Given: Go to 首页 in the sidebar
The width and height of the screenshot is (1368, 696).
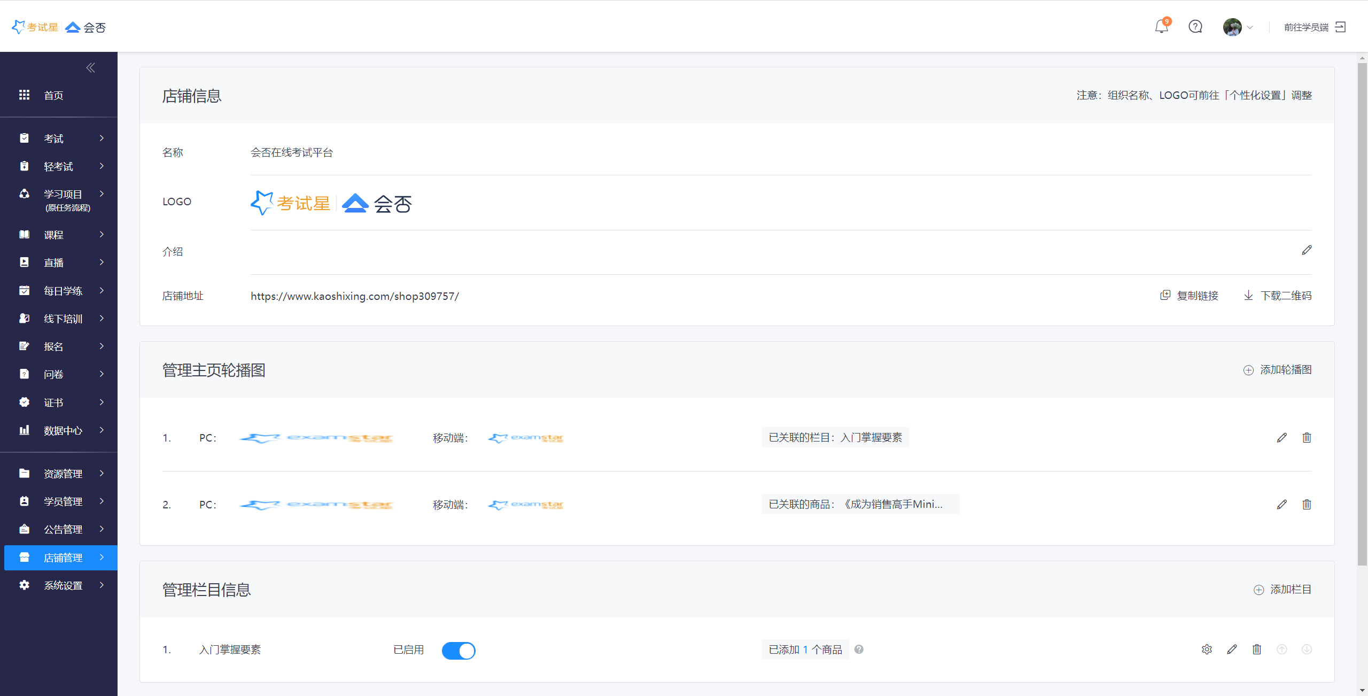Looking at the screenshot, I should point(53,95).
